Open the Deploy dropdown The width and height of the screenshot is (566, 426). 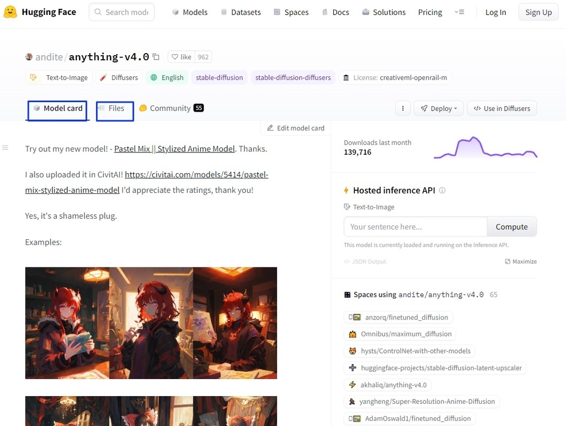438,108
